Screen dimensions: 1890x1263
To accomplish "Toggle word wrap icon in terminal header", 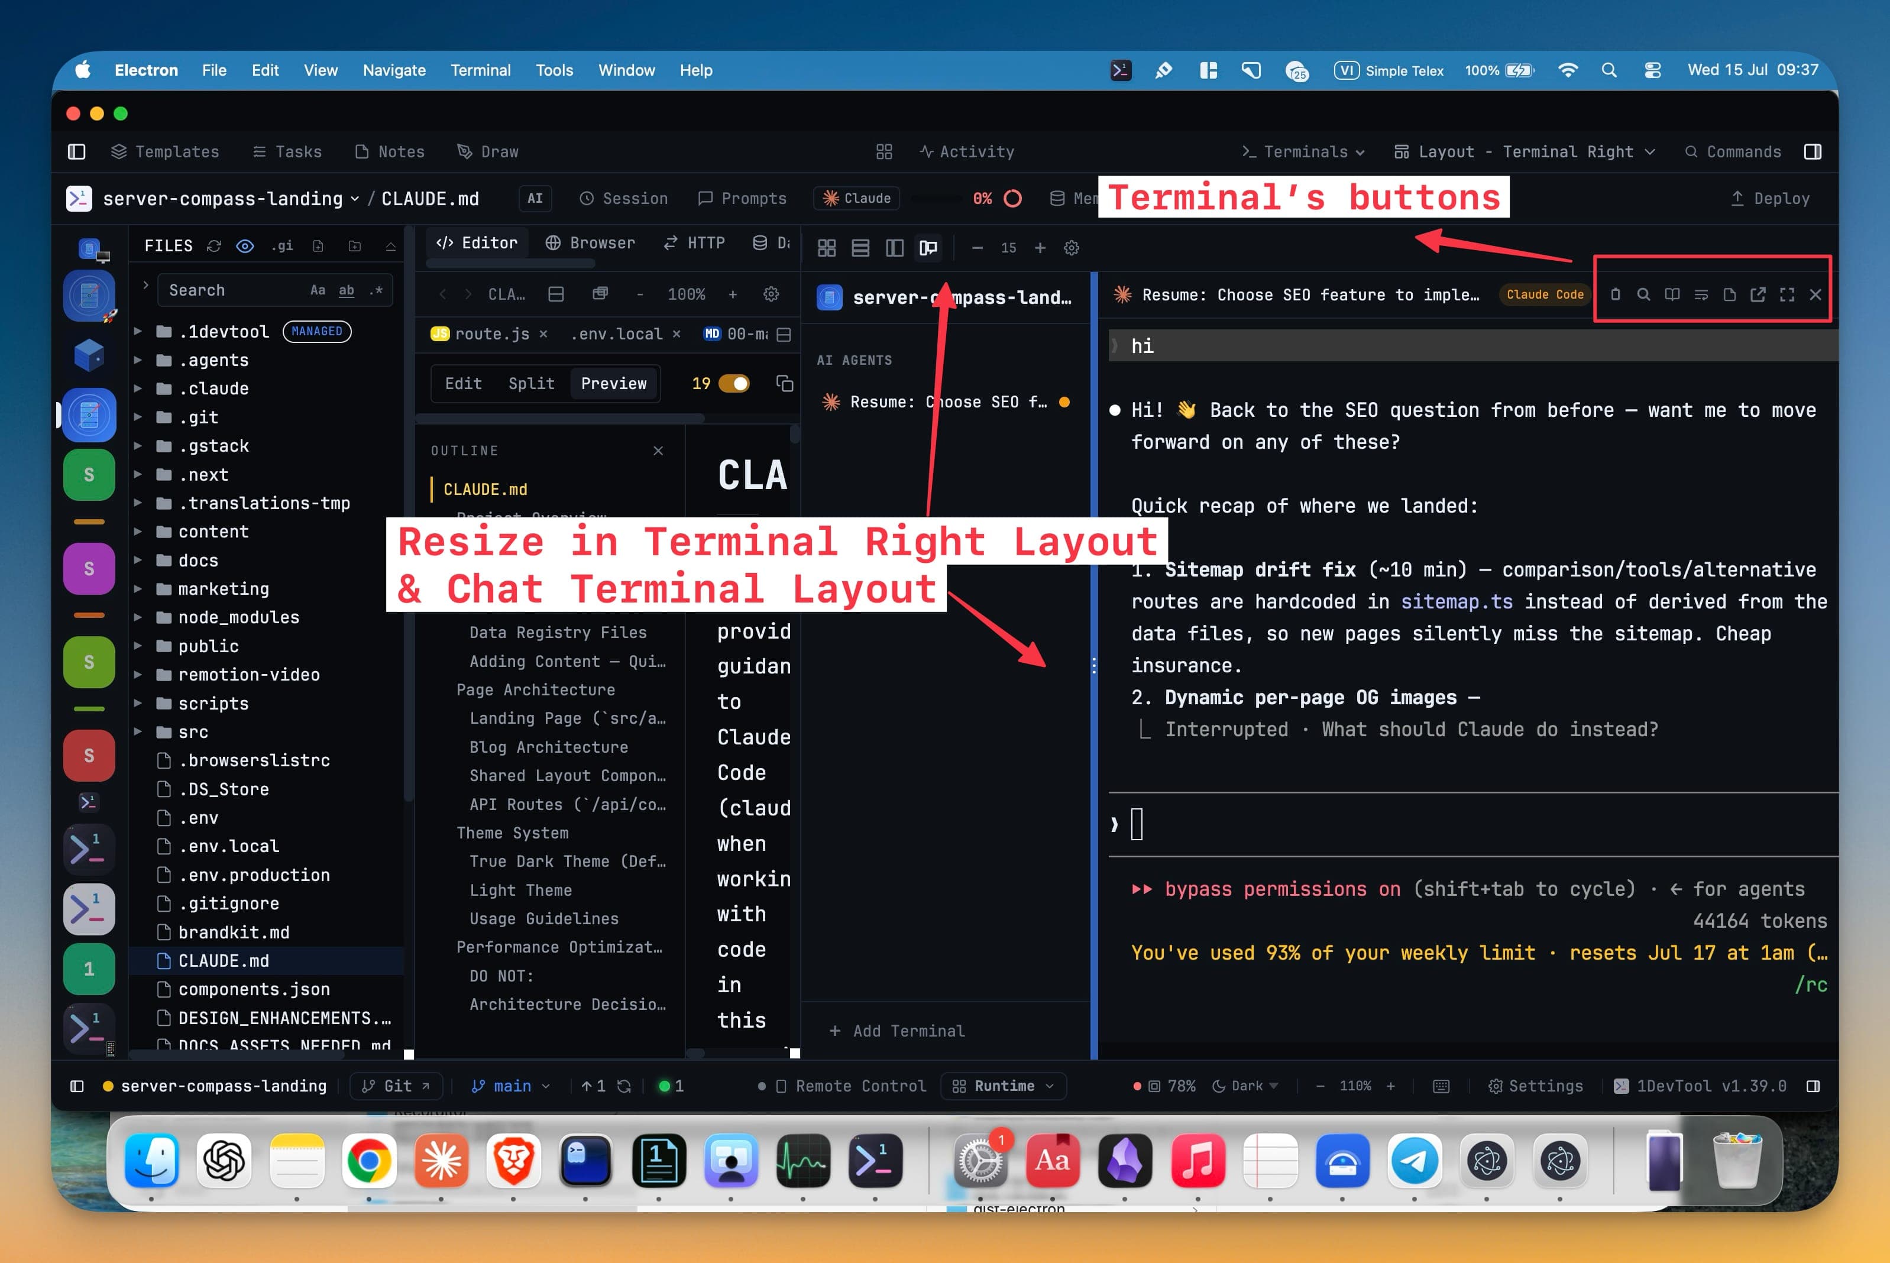I will [1701, 295].
